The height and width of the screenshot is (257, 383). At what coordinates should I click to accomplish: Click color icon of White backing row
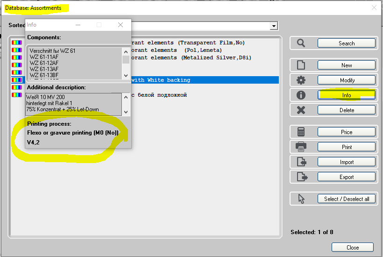tap(17, 80)
